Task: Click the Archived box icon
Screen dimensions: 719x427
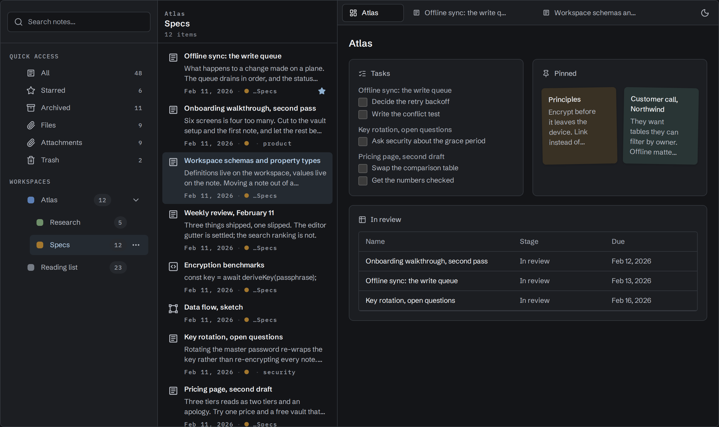Action: 31,108
